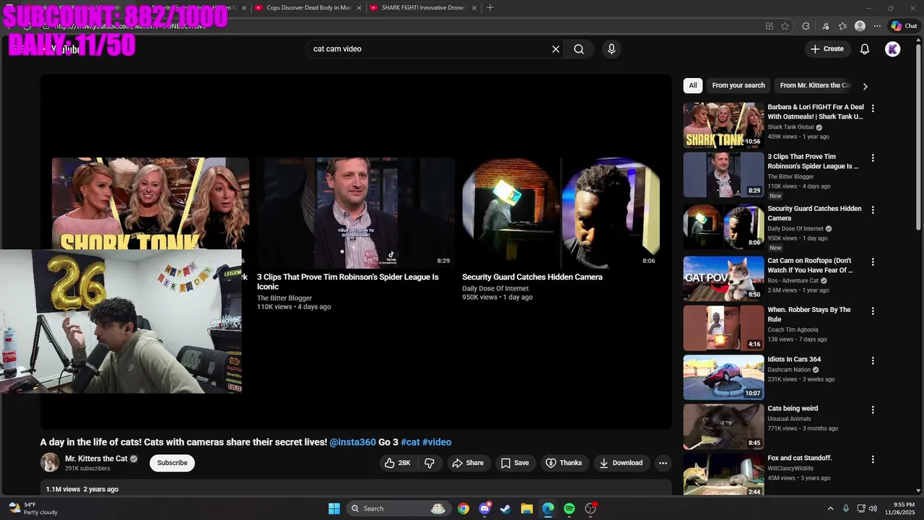Open browser settings and more menu
Screen dimensions: 924x520
pos(876,26)
